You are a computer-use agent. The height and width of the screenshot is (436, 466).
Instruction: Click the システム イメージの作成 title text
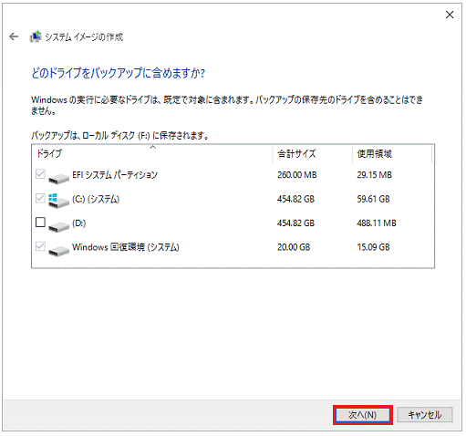tap(84, 37)
